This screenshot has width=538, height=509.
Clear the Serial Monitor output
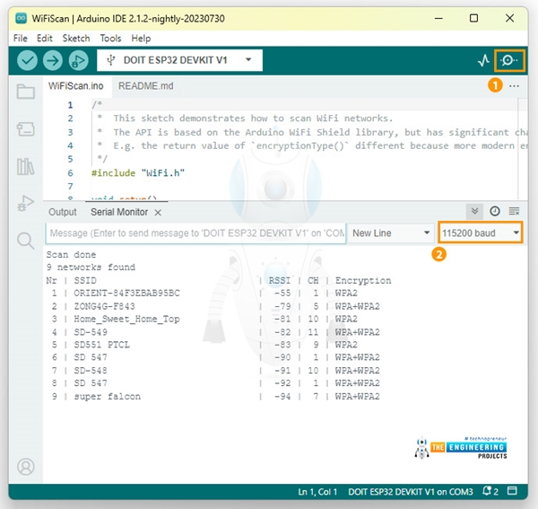(515, 211)
